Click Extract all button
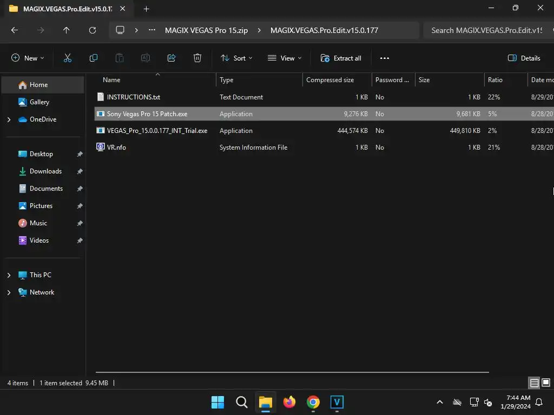The width and height of the screenshot is (554, 415). 341,58
